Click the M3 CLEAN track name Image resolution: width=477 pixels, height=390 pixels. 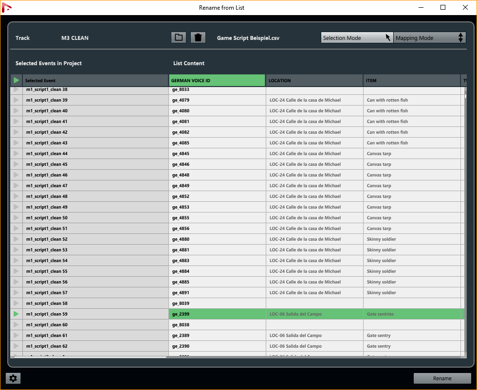(x=75, y=38)
